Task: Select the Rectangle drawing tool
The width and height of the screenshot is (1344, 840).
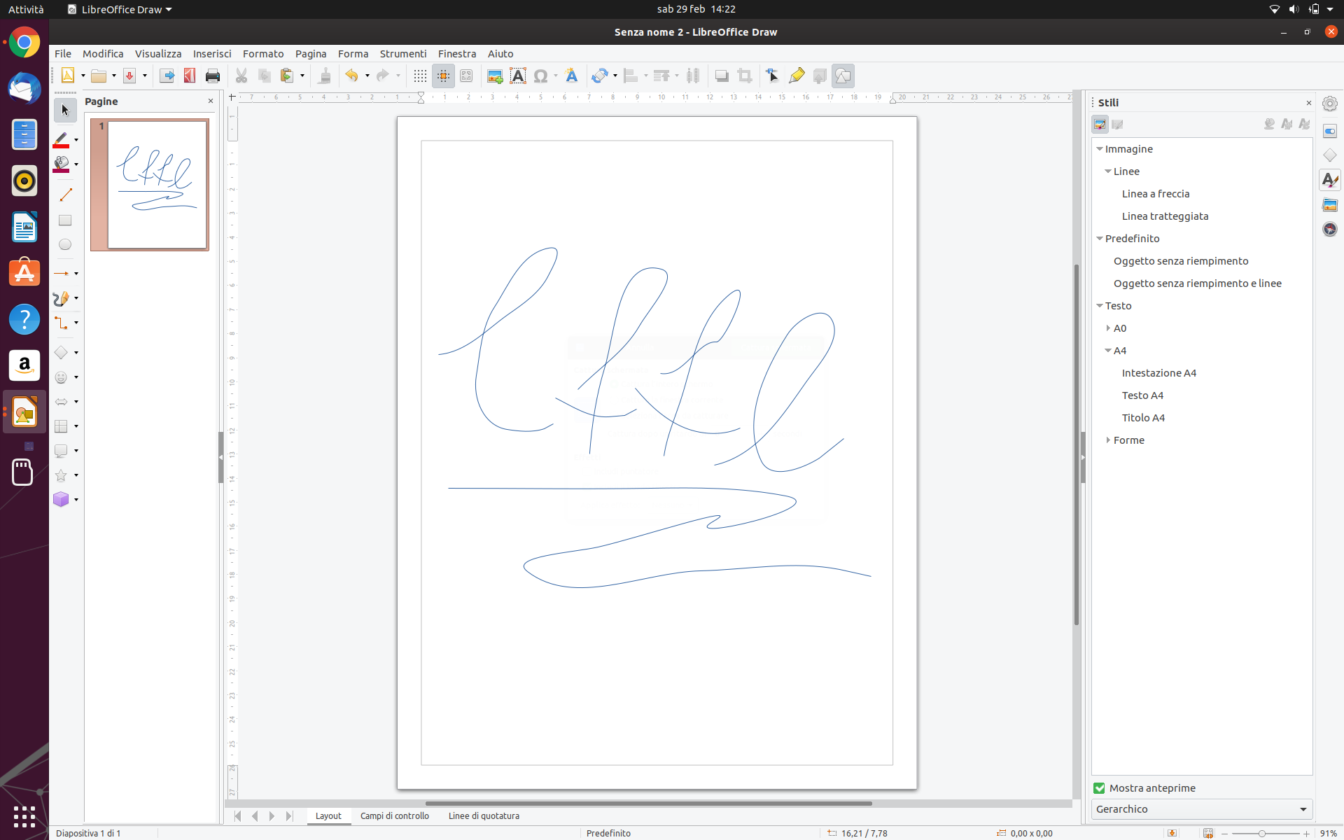Action: tap(65, 220)
